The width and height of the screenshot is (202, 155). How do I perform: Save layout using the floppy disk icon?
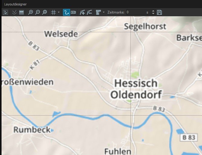(160, 12)
